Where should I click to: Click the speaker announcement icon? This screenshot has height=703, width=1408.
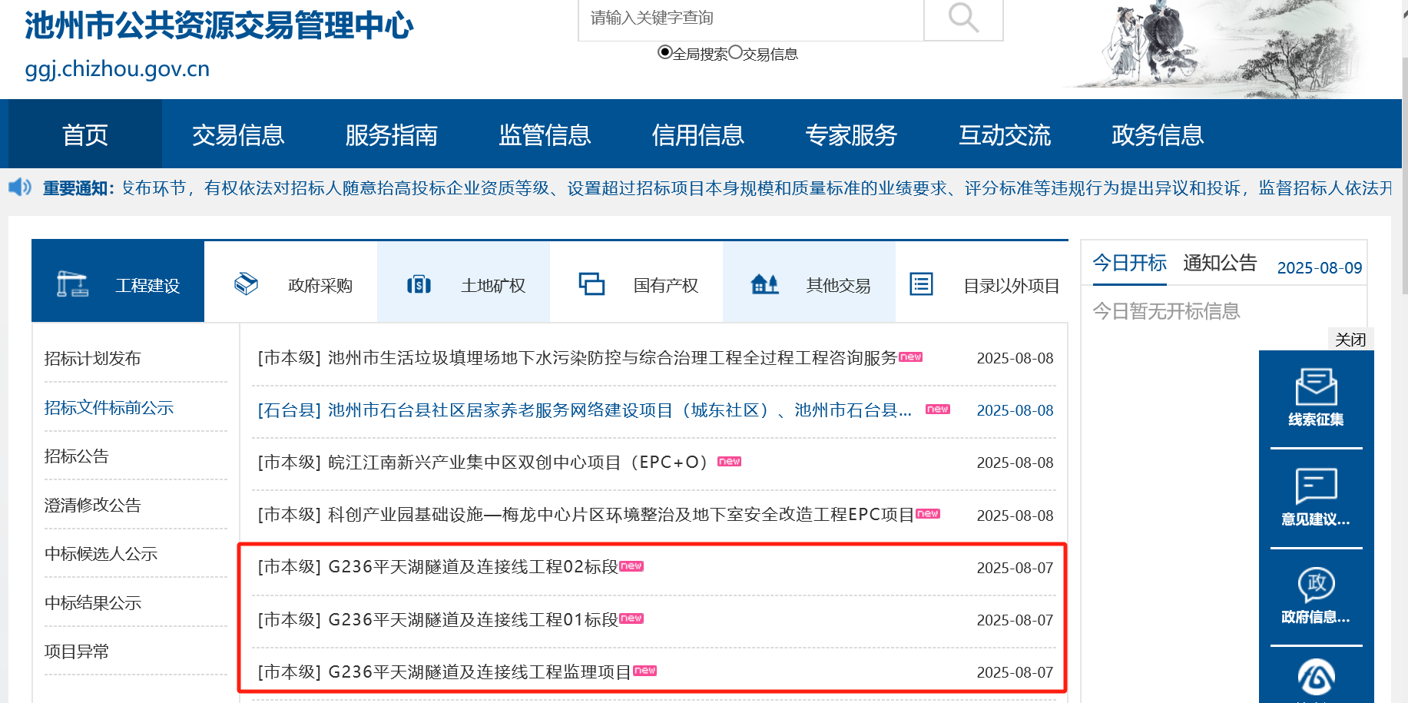(x=20, y=187)
